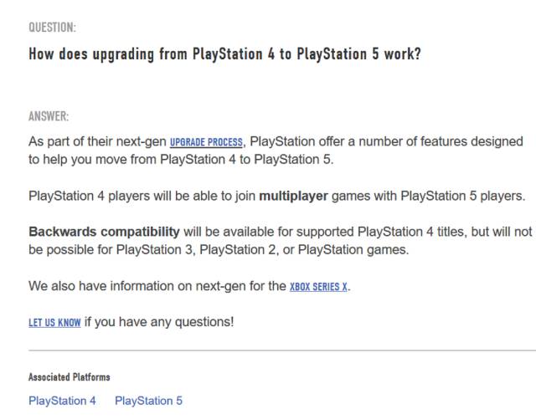Select the PlayStation 4 associated platform link
Viewport: 536px width, 419px height.
point(62,401)
